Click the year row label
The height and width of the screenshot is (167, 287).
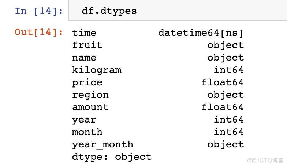click(84, 120)
